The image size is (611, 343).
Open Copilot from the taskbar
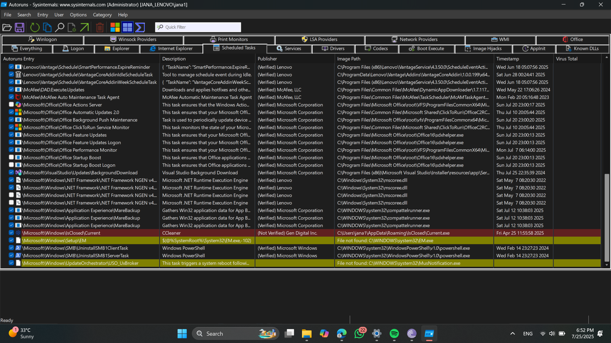(324, 333)
